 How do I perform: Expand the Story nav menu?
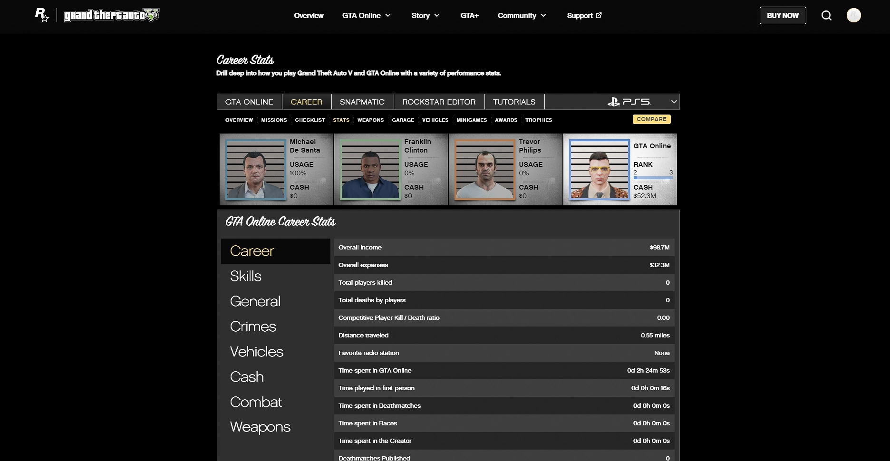pos(425,16)
